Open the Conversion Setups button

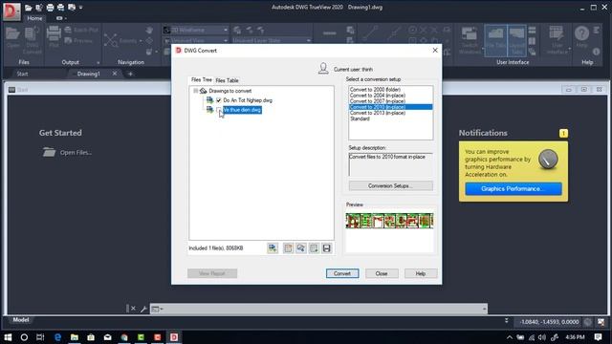[x=390, y=185]
